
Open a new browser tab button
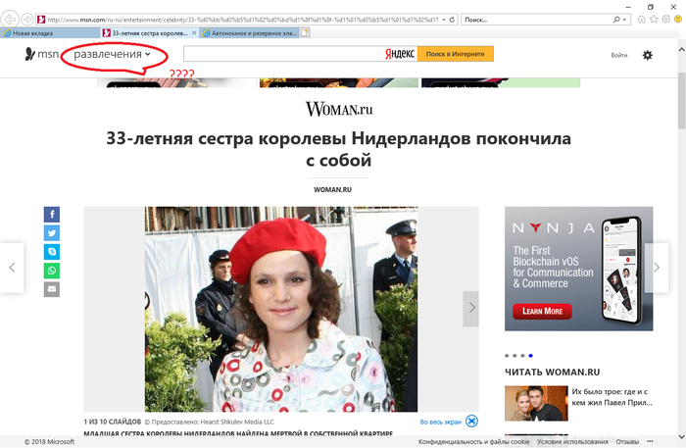(305, 32)
